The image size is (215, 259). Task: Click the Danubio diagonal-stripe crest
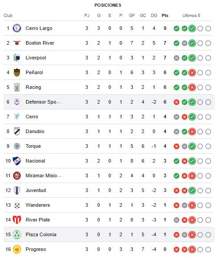(x=17, y=131)
